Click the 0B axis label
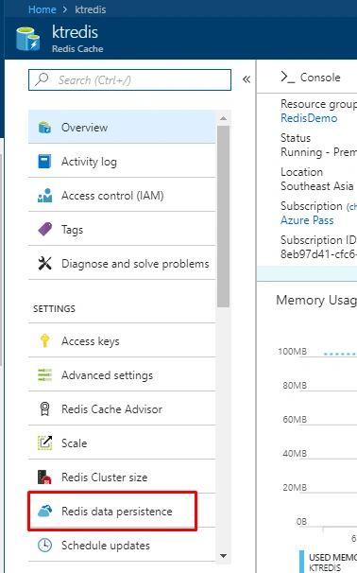The image size is (357, 573). (301, 522)
